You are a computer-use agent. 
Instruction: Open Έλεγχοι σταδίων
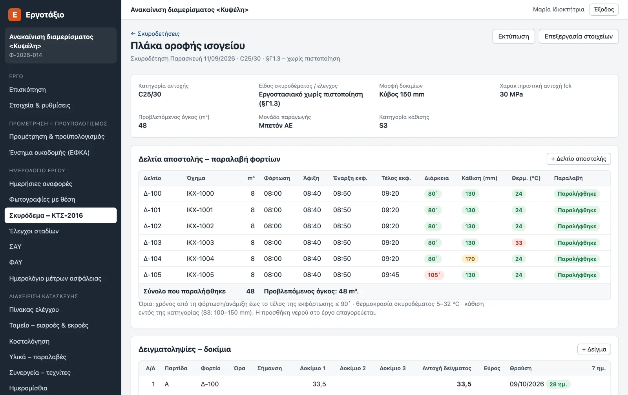(x=60, y=231)
